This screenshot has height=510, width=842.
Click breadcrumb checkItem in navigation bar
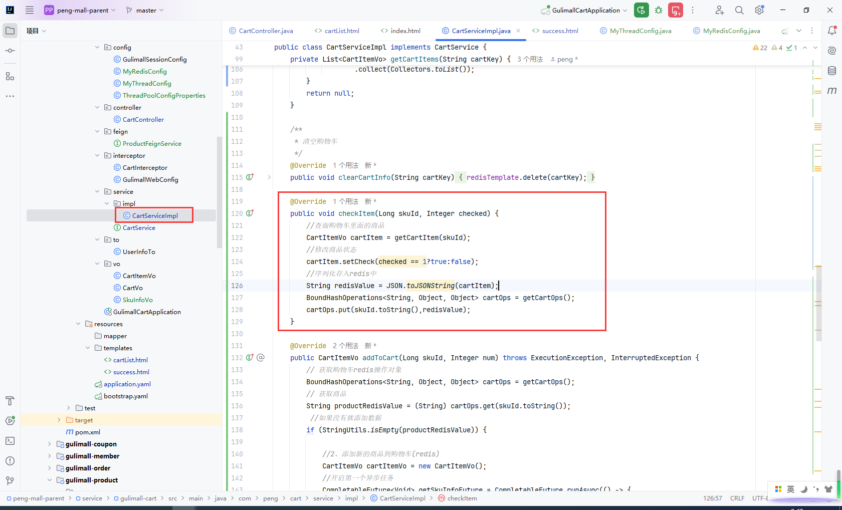point(458,498)
